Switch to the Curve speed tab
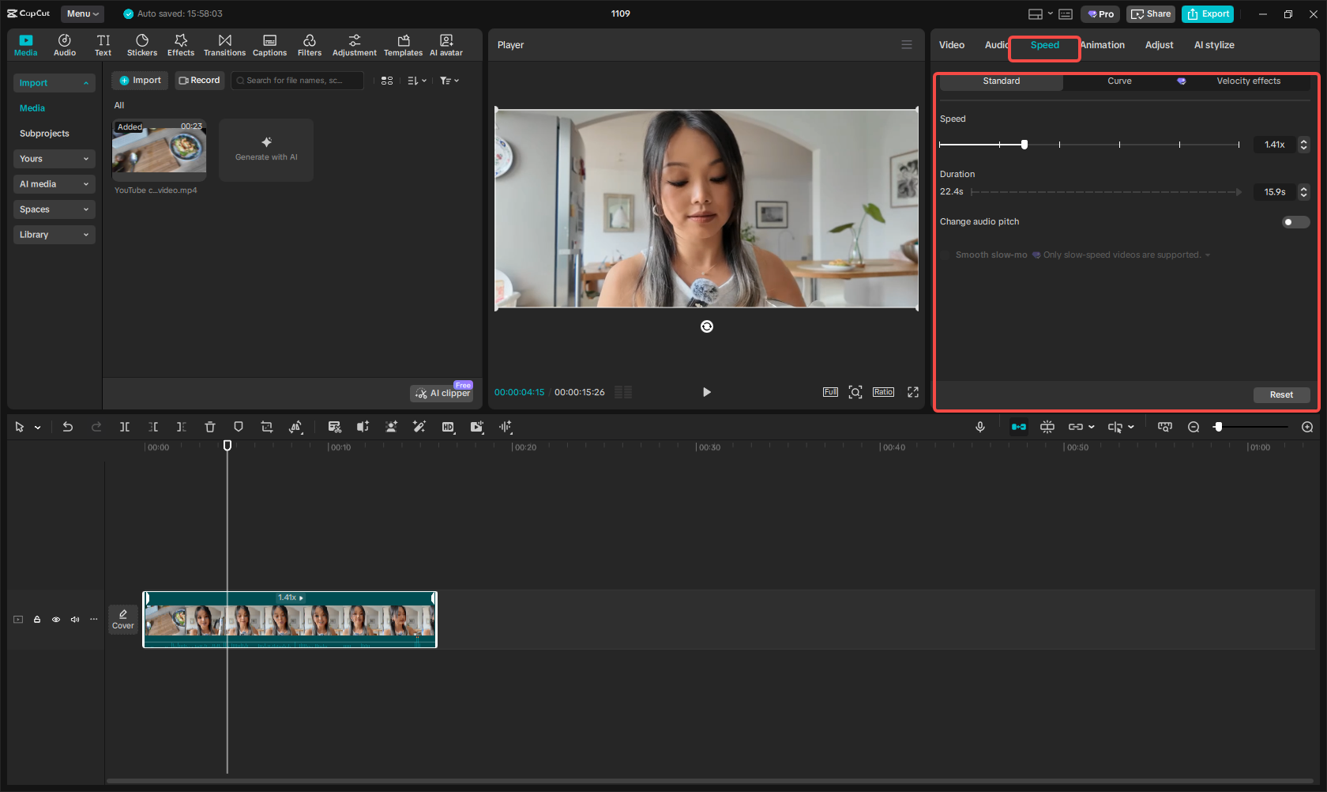The image size is (1327, 792). (x=1119, y=81)
